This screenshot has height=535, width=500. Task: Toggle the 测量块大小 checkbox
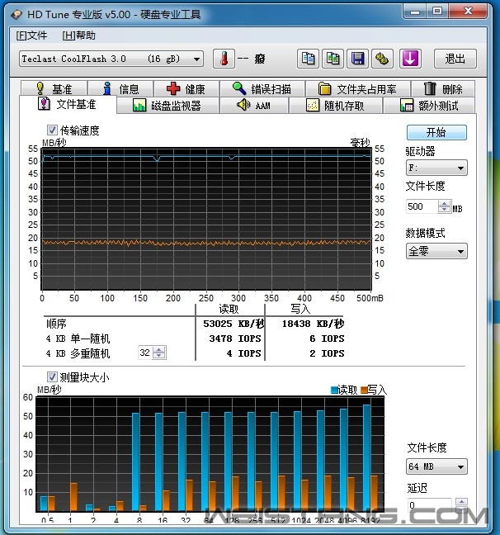coord(53,377)
